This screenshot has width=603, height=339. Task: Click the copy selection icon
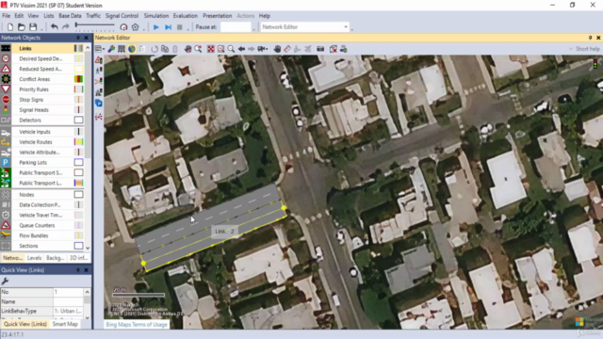[x=165, y=49]
